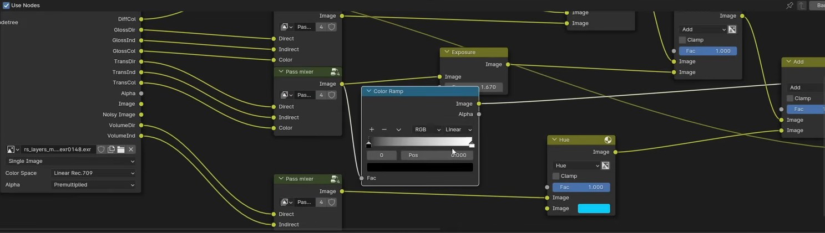Click the Pos position field in Color Ramp

pos(437,156)
